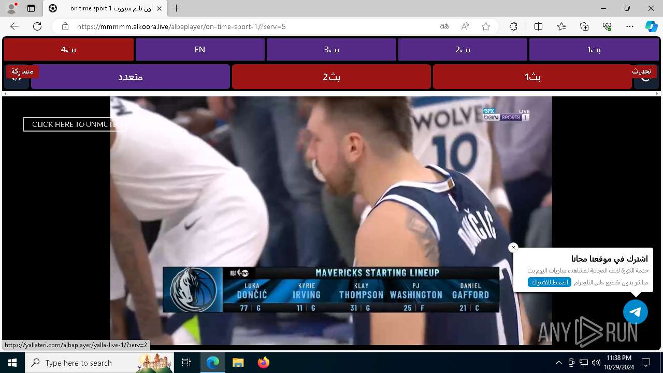The height and width of the screenshot is (373, 663).
Task: Add page to favorites star icon
Action: pyautogui.click(x=486, y=26)
